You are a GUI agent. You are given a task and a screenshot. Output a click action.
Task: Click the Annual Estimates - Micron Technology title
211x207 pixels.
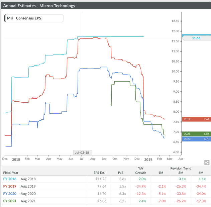coord(39,6)
